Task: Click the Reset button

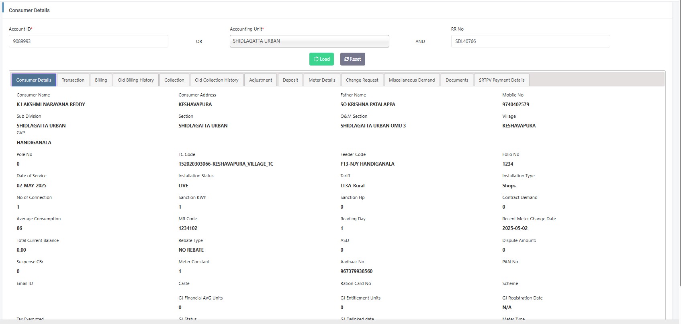Action: pyautogui.click(x=352, y=59)
